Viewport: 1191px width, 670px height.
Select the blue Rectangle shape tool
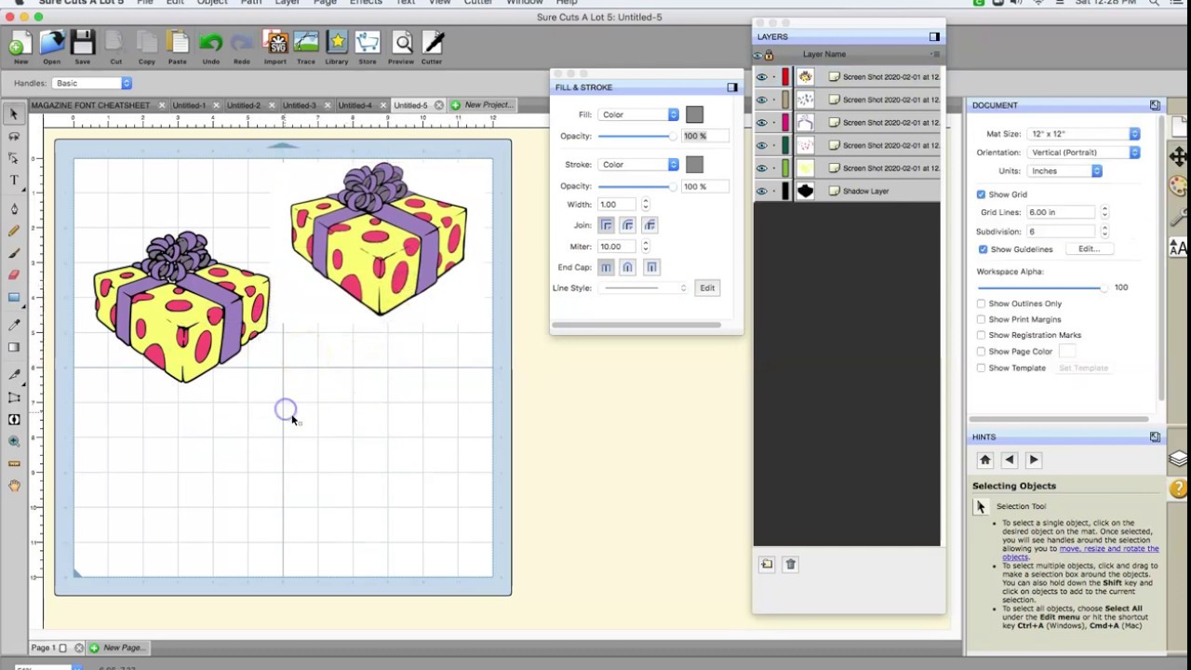pyautogui.click(x=14, y=298)
